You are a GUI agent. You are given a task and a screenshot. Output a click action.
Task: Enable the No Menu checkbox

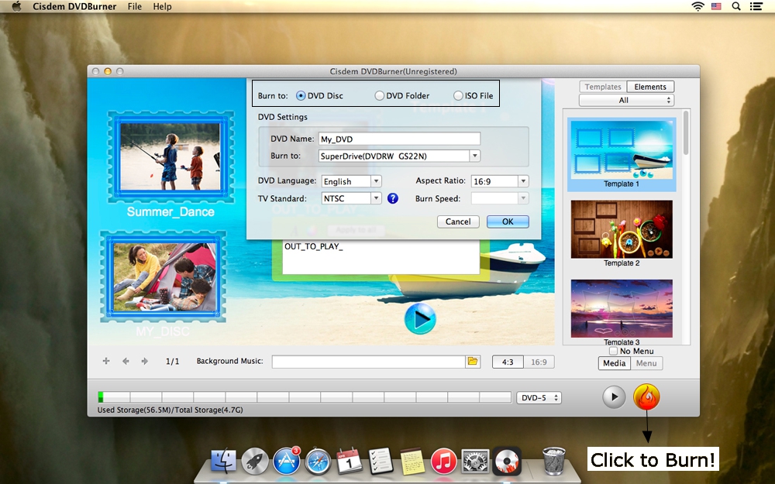pyautogui.click(x=613, y=351)
